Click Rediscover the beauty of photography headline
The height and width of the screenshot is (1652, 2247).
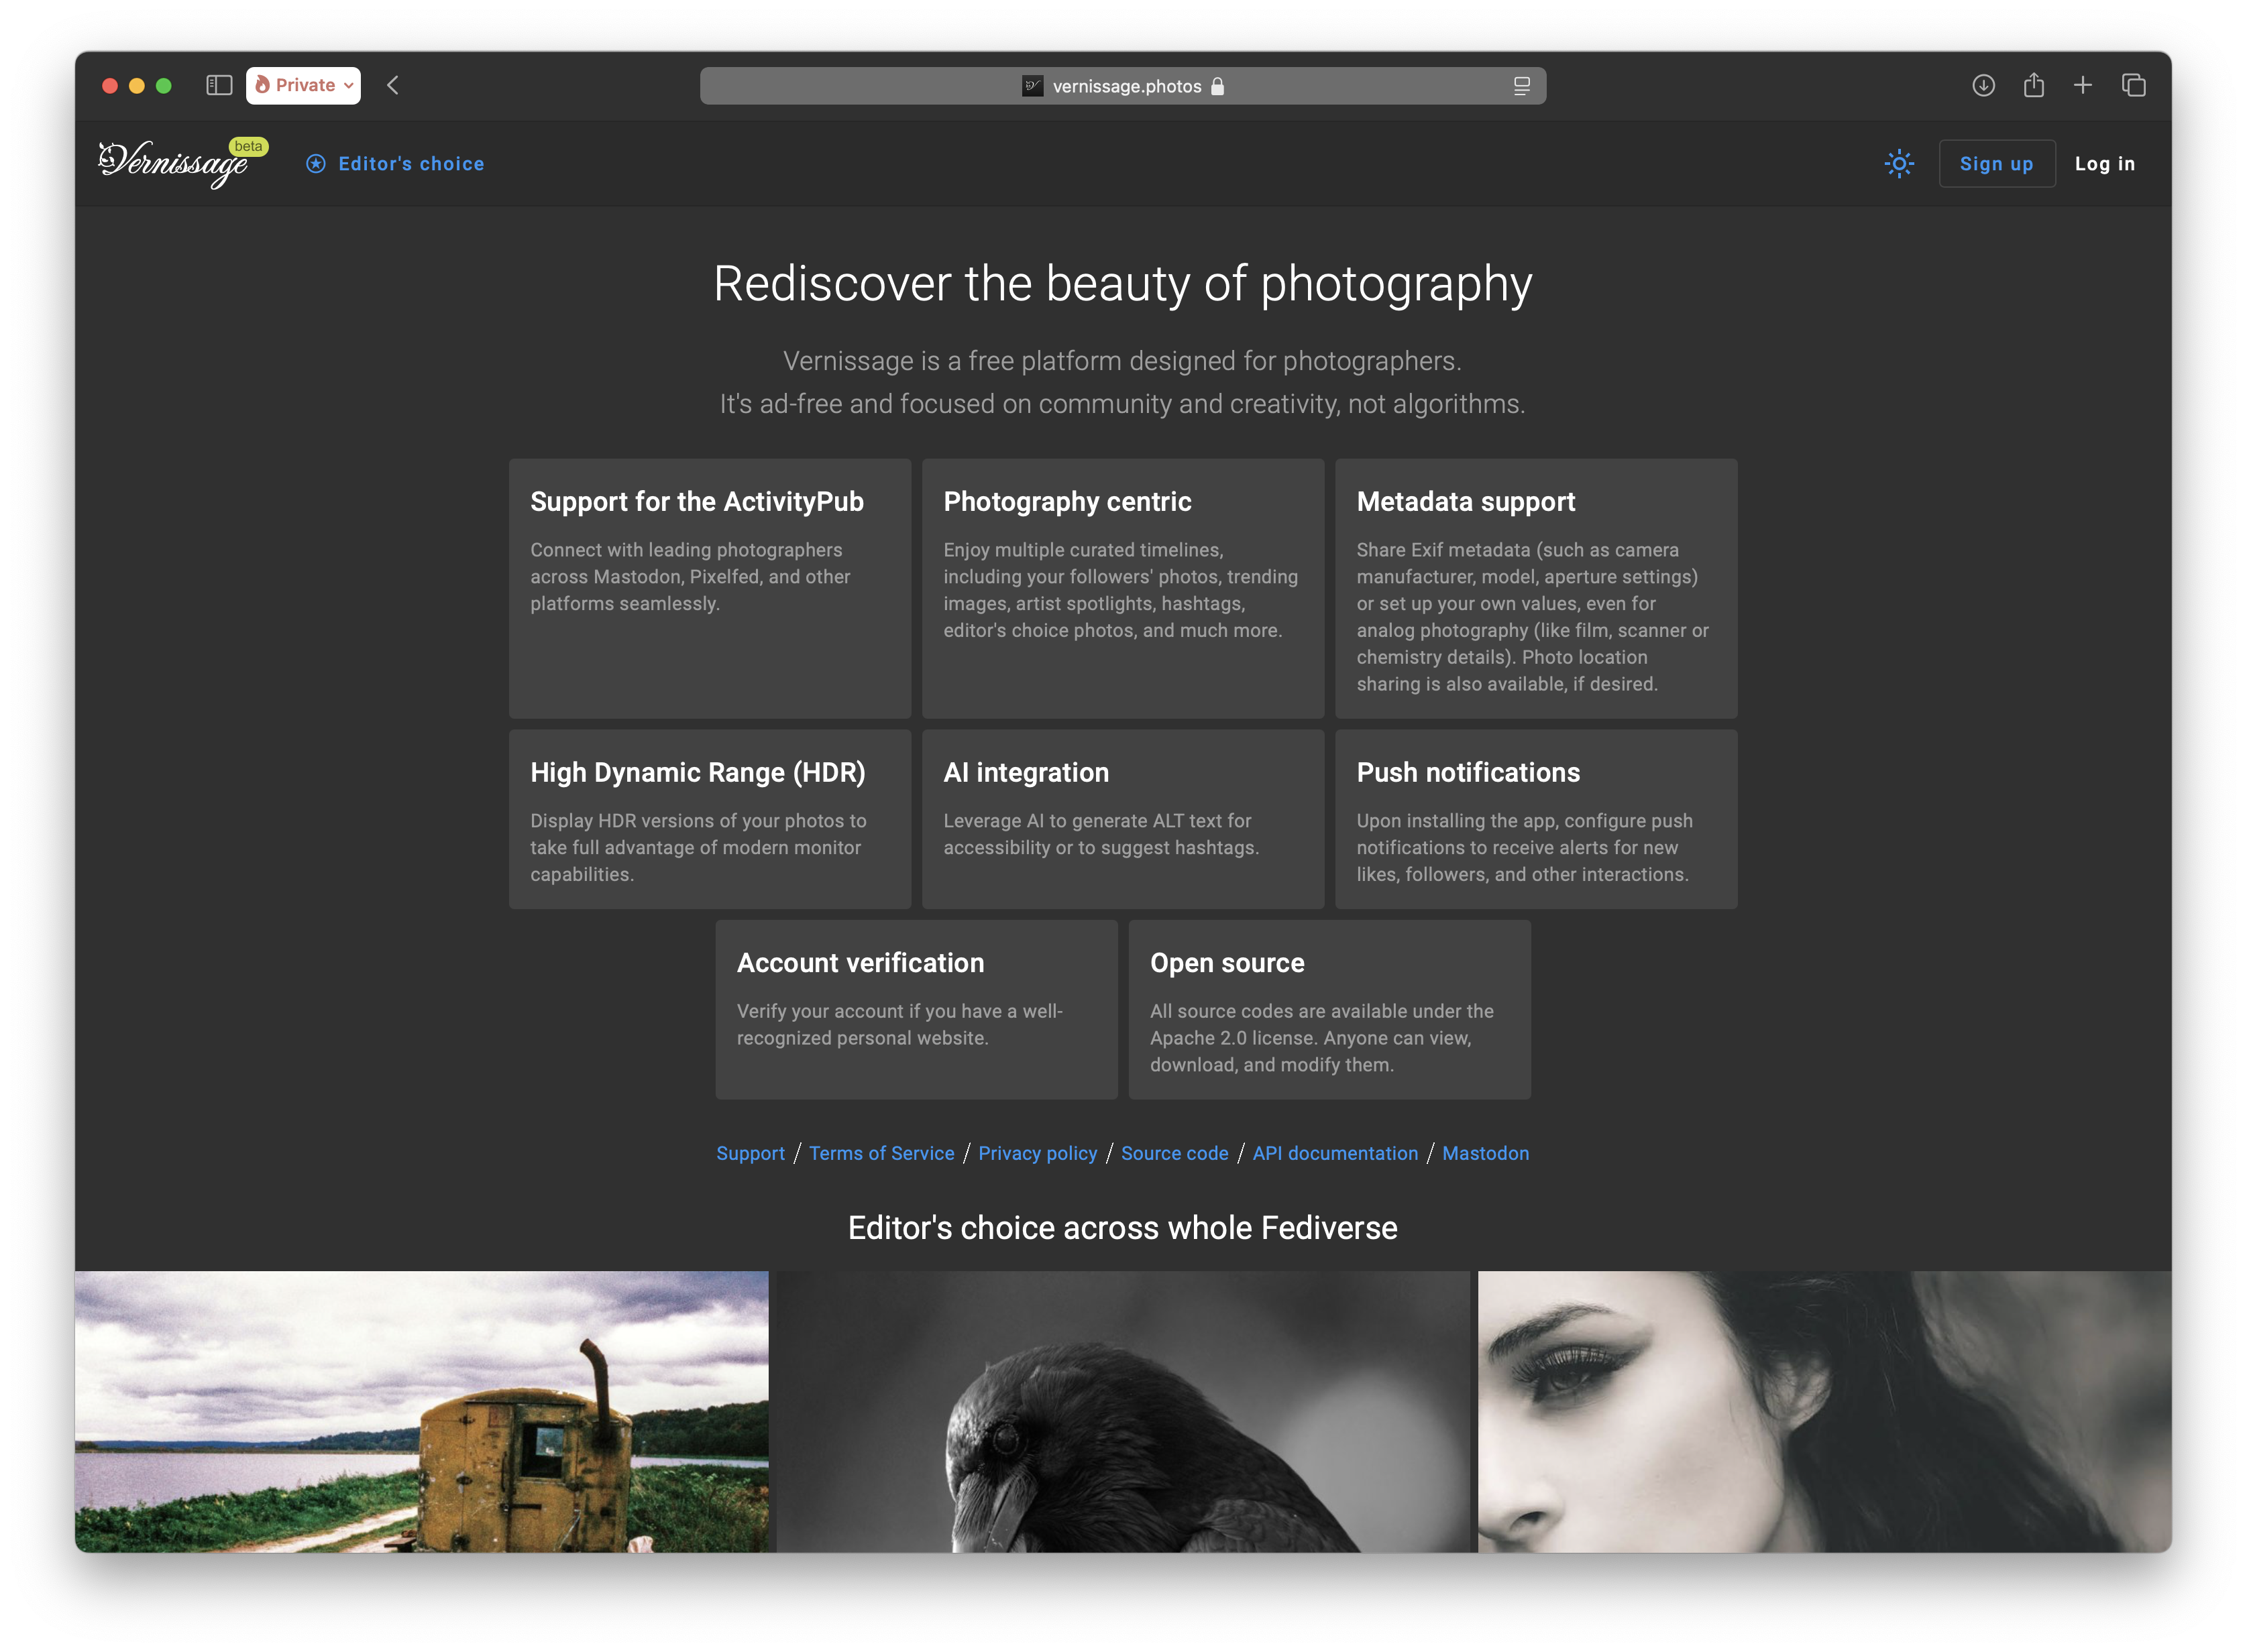(x=1123, y=284)
